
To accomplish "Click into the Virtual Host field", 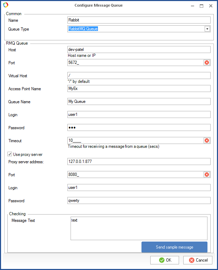I will click(x=139, y=75).
